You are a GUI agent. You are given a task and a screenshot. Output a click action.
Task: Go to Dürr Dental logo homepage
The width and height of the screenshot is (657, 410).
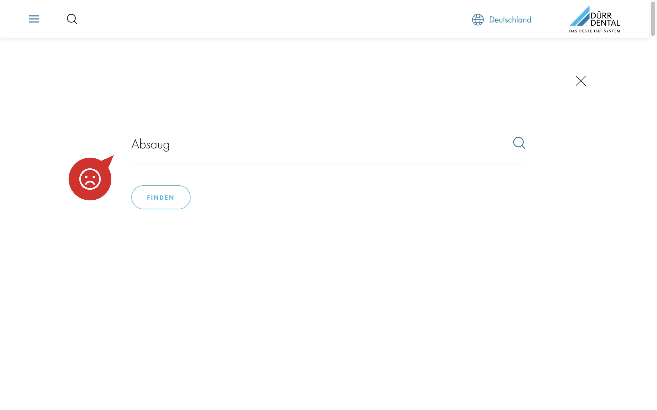[x=595, y=19]
